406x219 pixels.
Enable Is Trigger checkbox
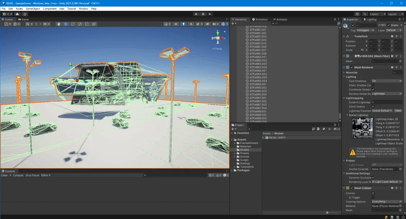tap(373, 197)
